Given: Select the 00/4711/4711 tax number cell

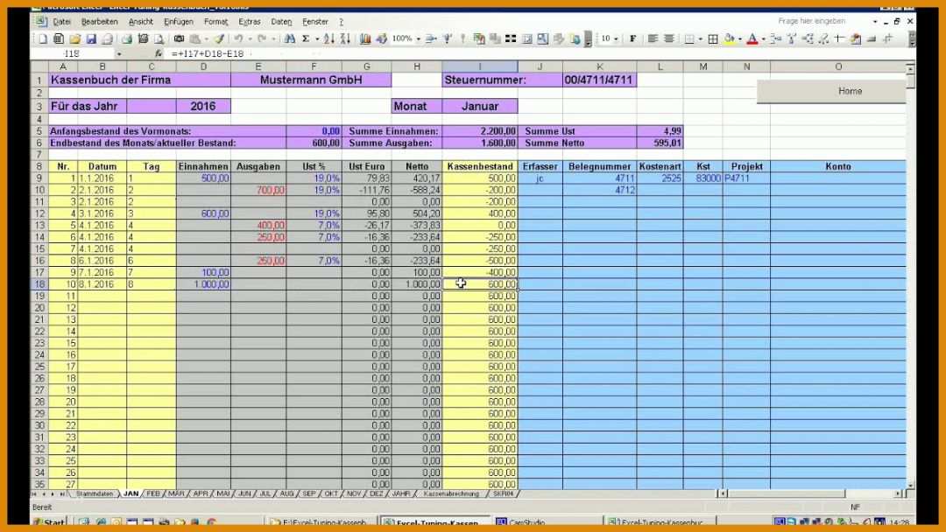Looking at the screenshot, I should 599,80.
